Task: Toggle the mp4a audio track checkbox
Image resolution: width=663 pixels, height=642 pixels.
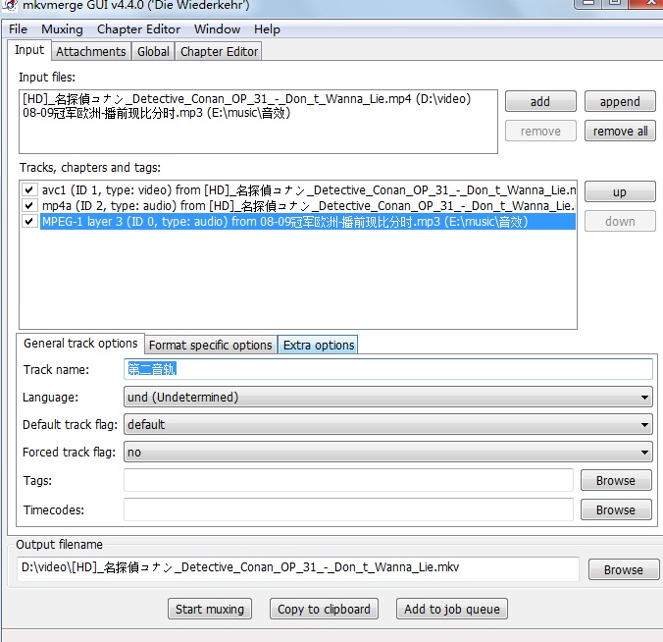Action: [30, 205]
